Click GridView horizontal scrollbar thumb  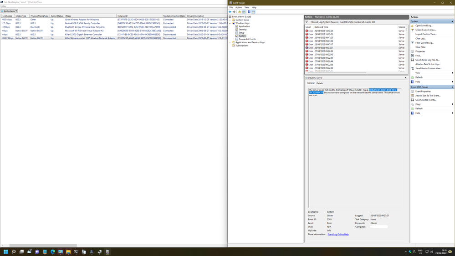click(43, 246)
